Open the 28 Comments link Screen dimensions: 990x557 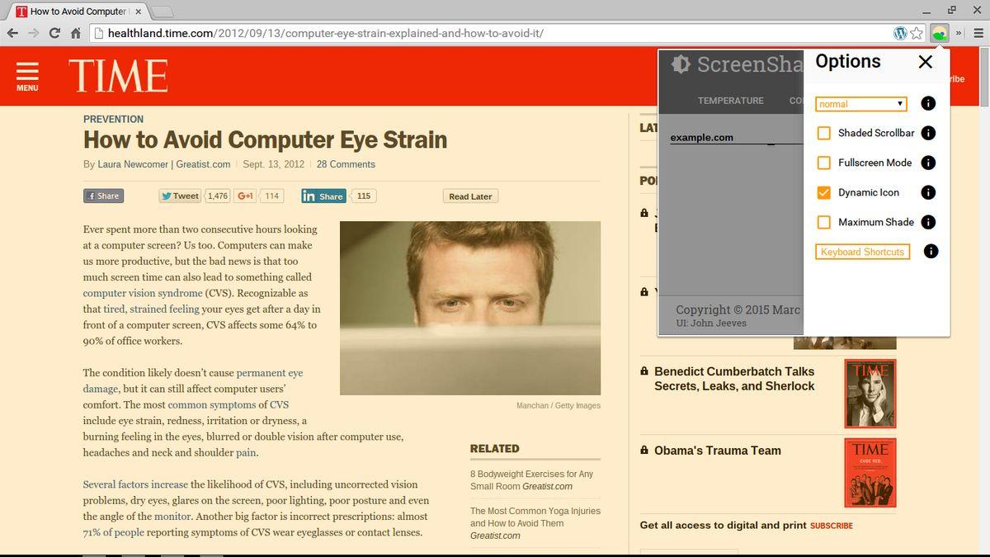coord(346,164)
